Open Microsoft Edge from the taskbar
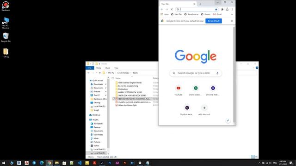The width and height of the screenshot is (296, 166). (42, 163)
